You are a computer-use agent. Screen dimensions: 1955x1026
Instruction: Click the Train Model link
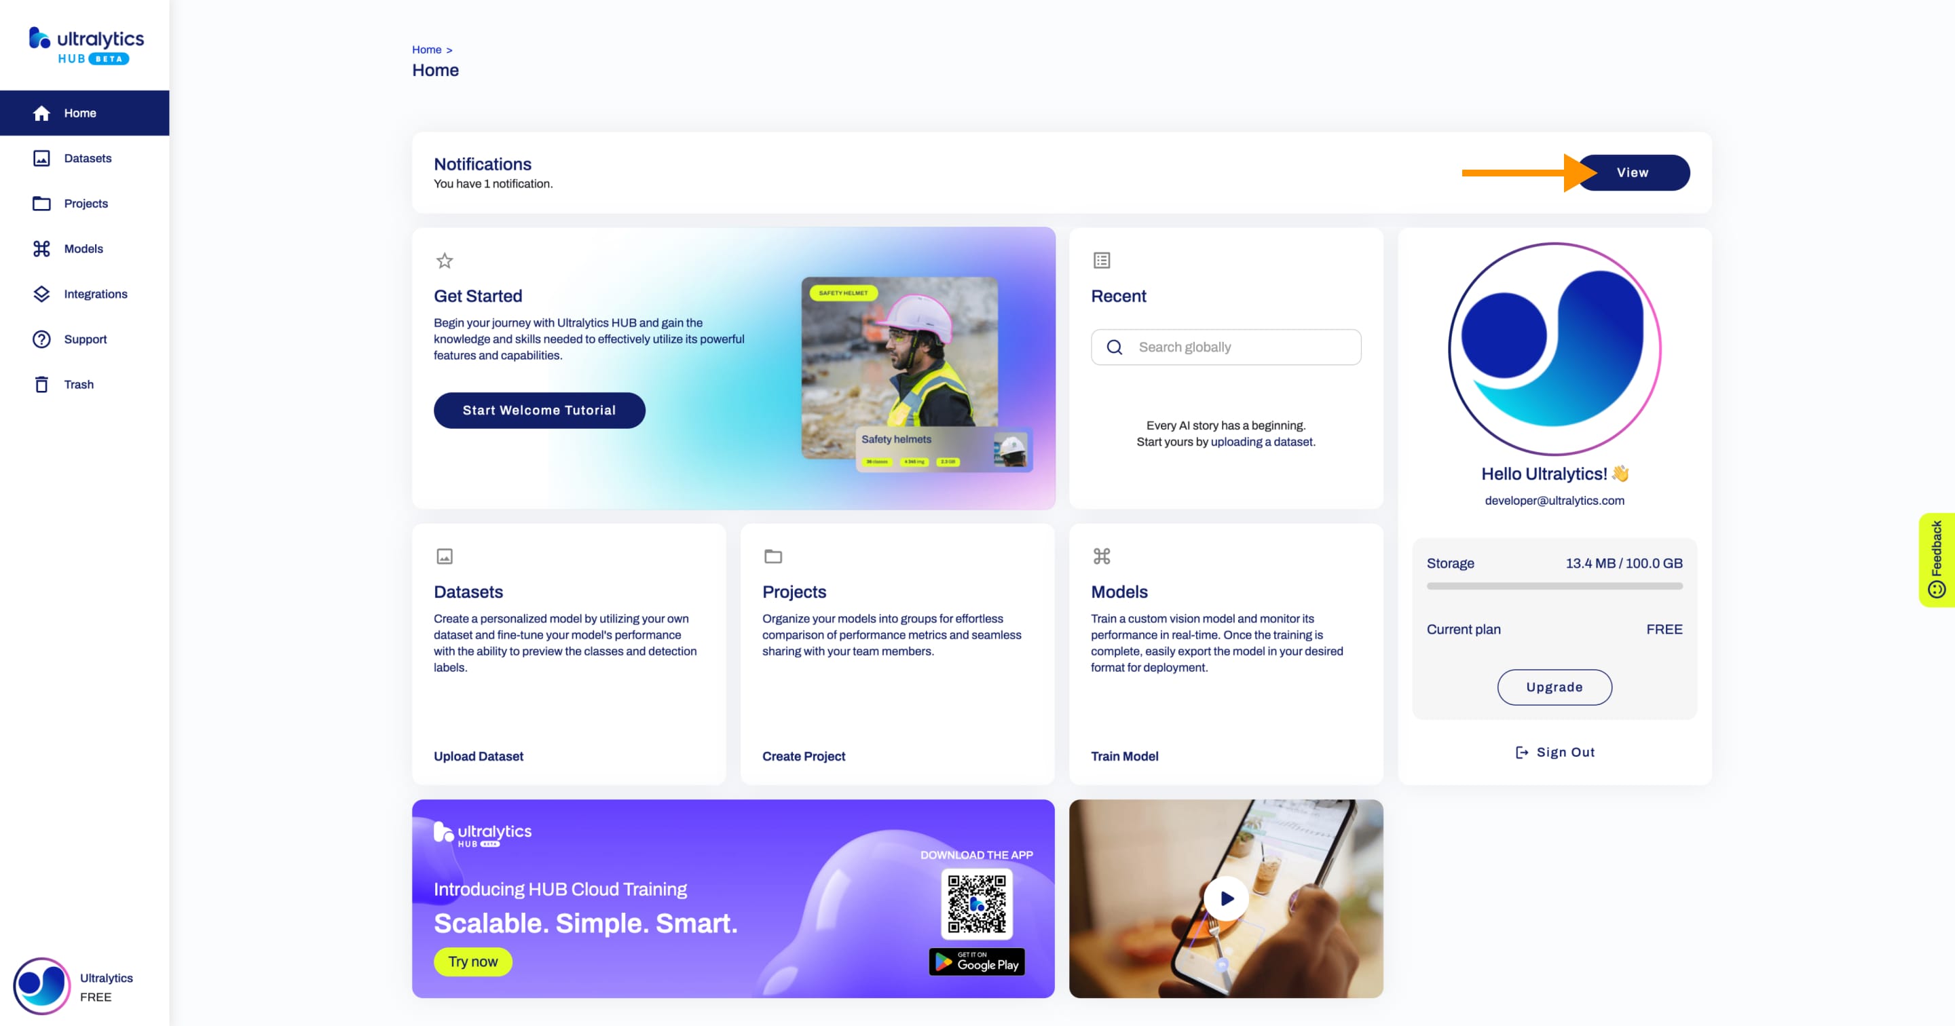[1123, 756]
